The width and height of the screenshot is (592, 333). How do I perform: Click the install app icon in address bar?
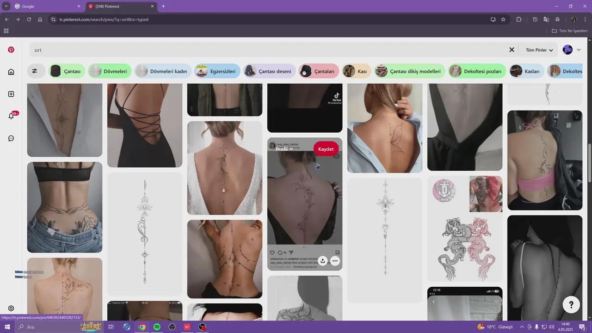[493, 19]
